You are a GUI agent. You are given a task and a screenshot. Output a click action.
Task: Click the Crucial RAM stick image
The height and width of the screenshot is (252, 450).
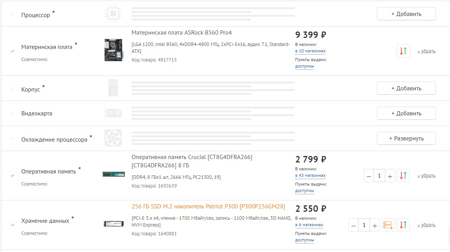tap(113, 174)
